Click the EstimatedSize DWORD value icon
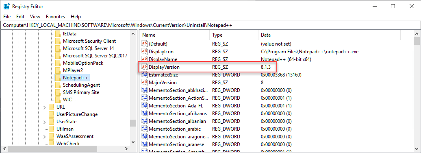 [x=145, y=75]
